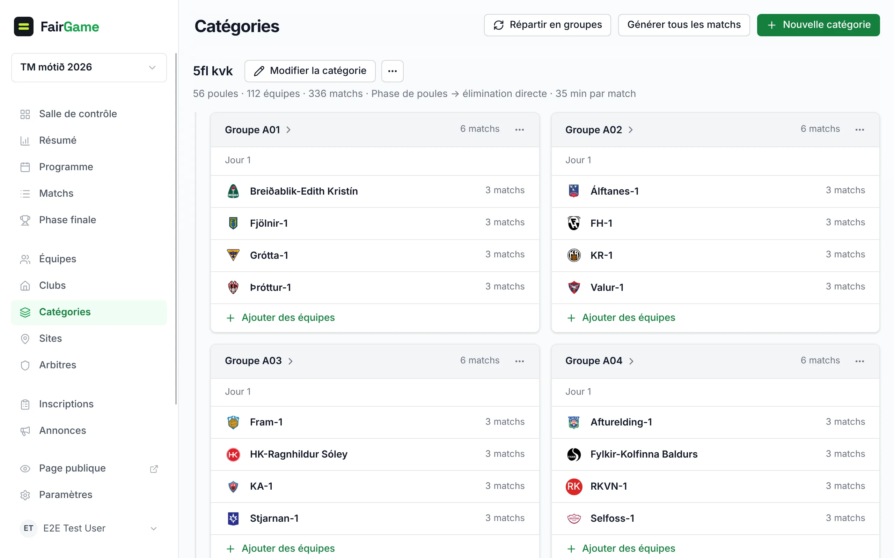The width and height of the screenshot is (894, 558).
Task: Click the sidebar vertical scrollbar
Action: point(176,229)
